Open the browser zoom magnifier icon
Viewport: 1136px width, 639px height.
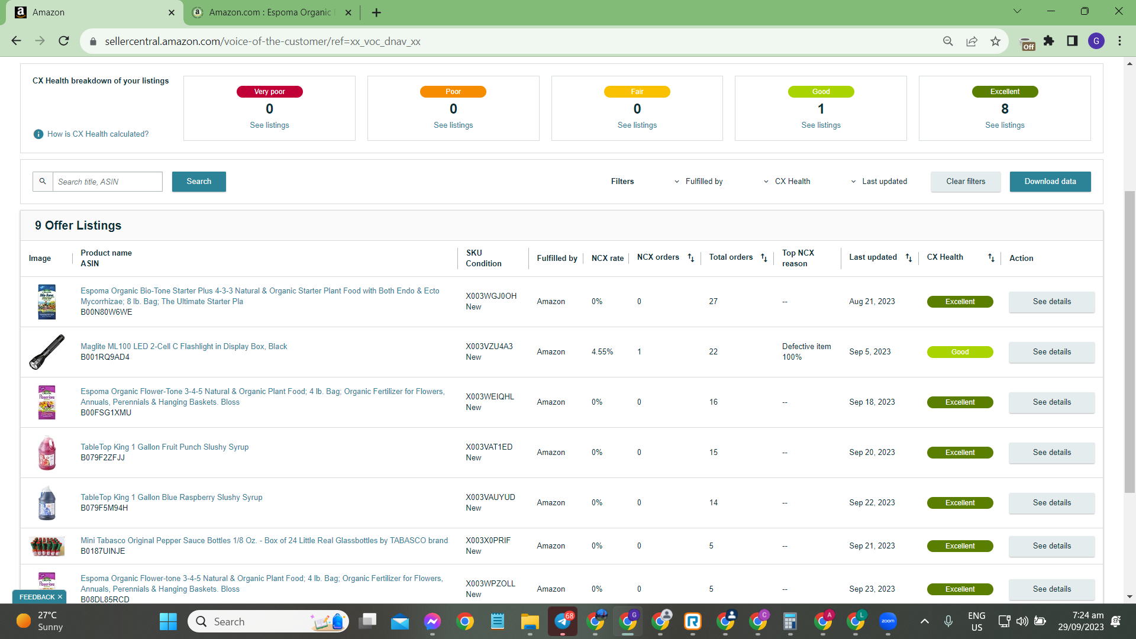coord(948,41)
